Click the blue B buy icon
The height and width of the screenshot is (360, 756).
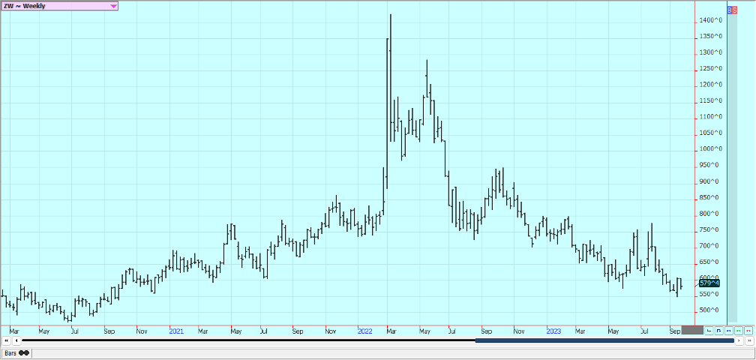(730, 10)
